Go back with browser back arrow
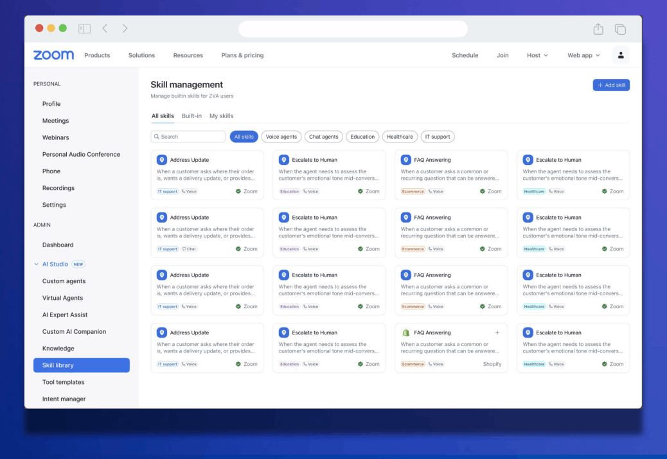 coord(105,28)
